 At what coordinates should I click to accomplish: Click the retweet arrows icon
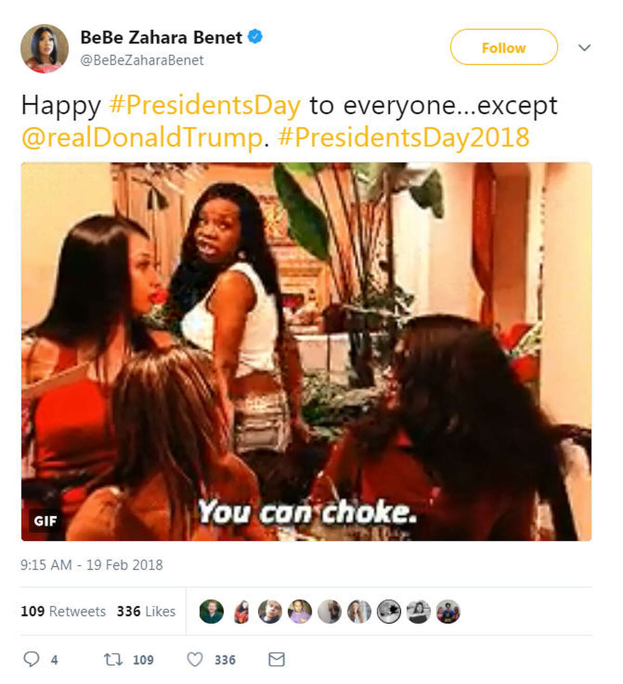click(x=113, y=660)
